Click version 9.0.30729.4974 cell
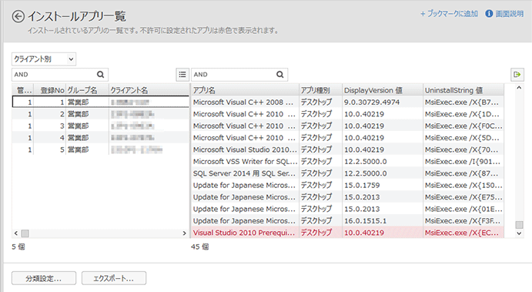The width and height of the screenshot is (532, 292). pyautogui.click(x=383, y=102)
